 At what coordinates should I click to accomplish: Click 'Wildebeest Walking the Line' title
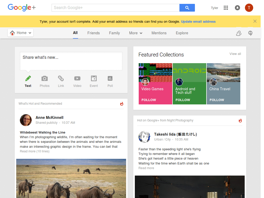click(x=43, y=133)
